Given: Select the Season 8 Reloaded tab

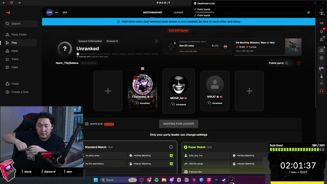Looking at the screenshot, I should (90, 41).
